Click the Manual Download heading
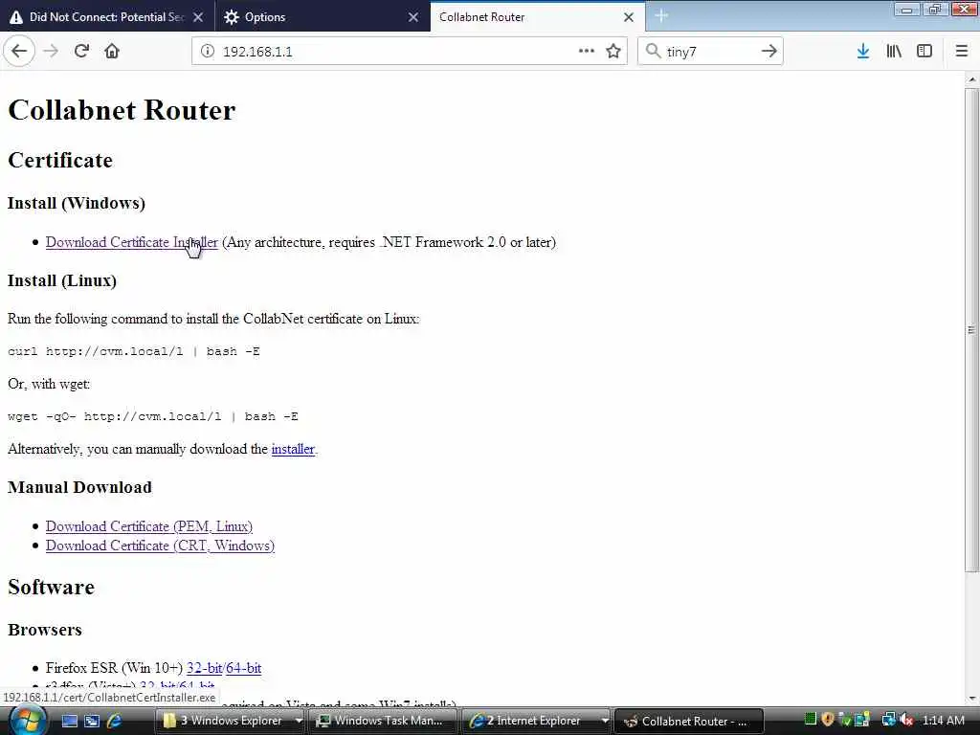Image resolution: width=980 pixels, height=735 pixels. tap(79, 487)
